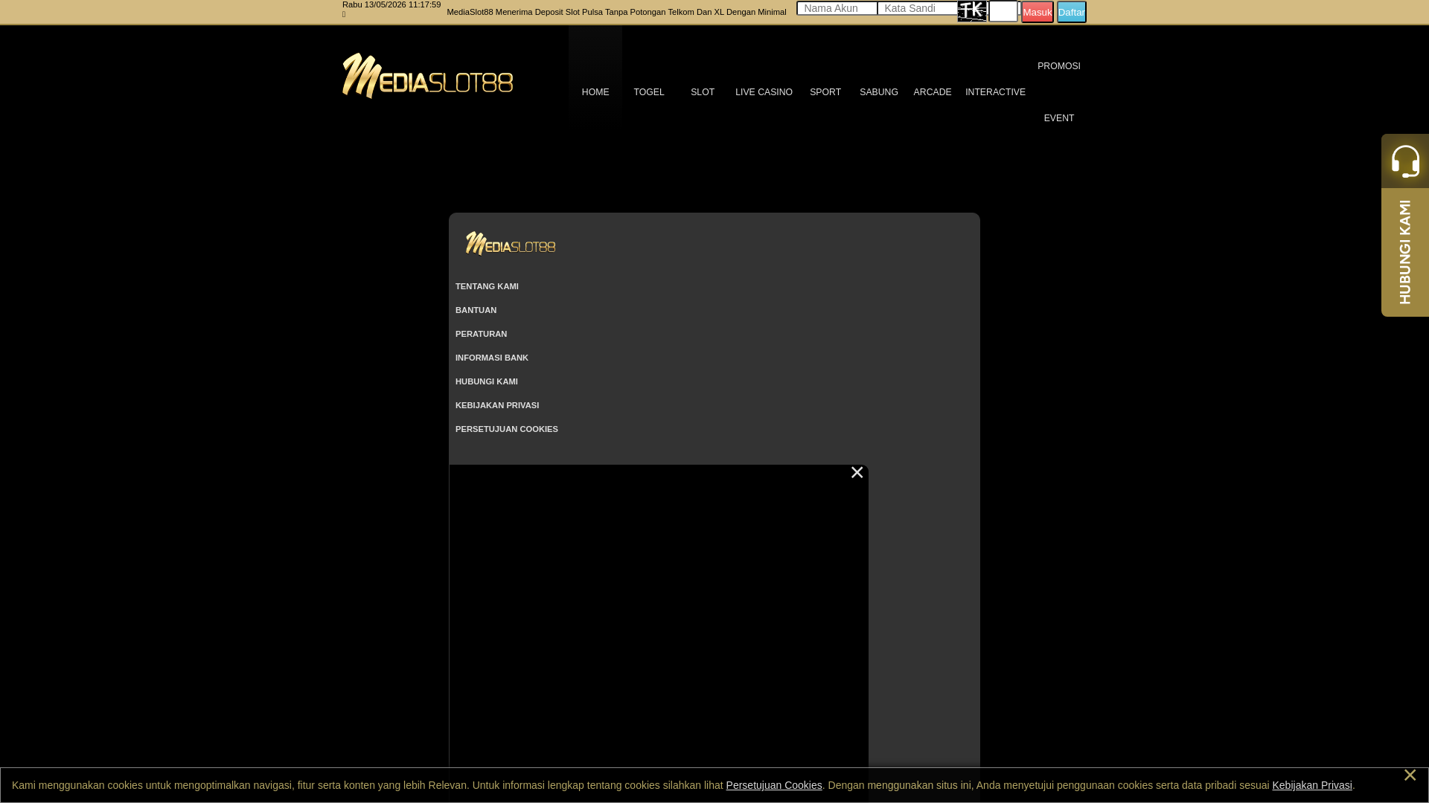Screen dimensions: 1429x803
Task: Open BANTUAN link
Action: point(476,310)
